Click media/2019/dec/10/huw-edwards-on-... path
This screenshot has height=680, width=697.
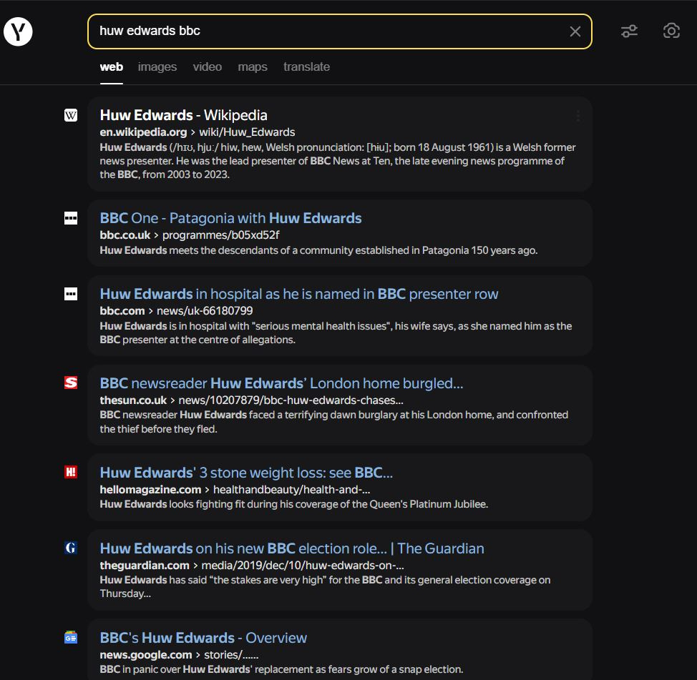pyautogui.click(x=303, y=566)
